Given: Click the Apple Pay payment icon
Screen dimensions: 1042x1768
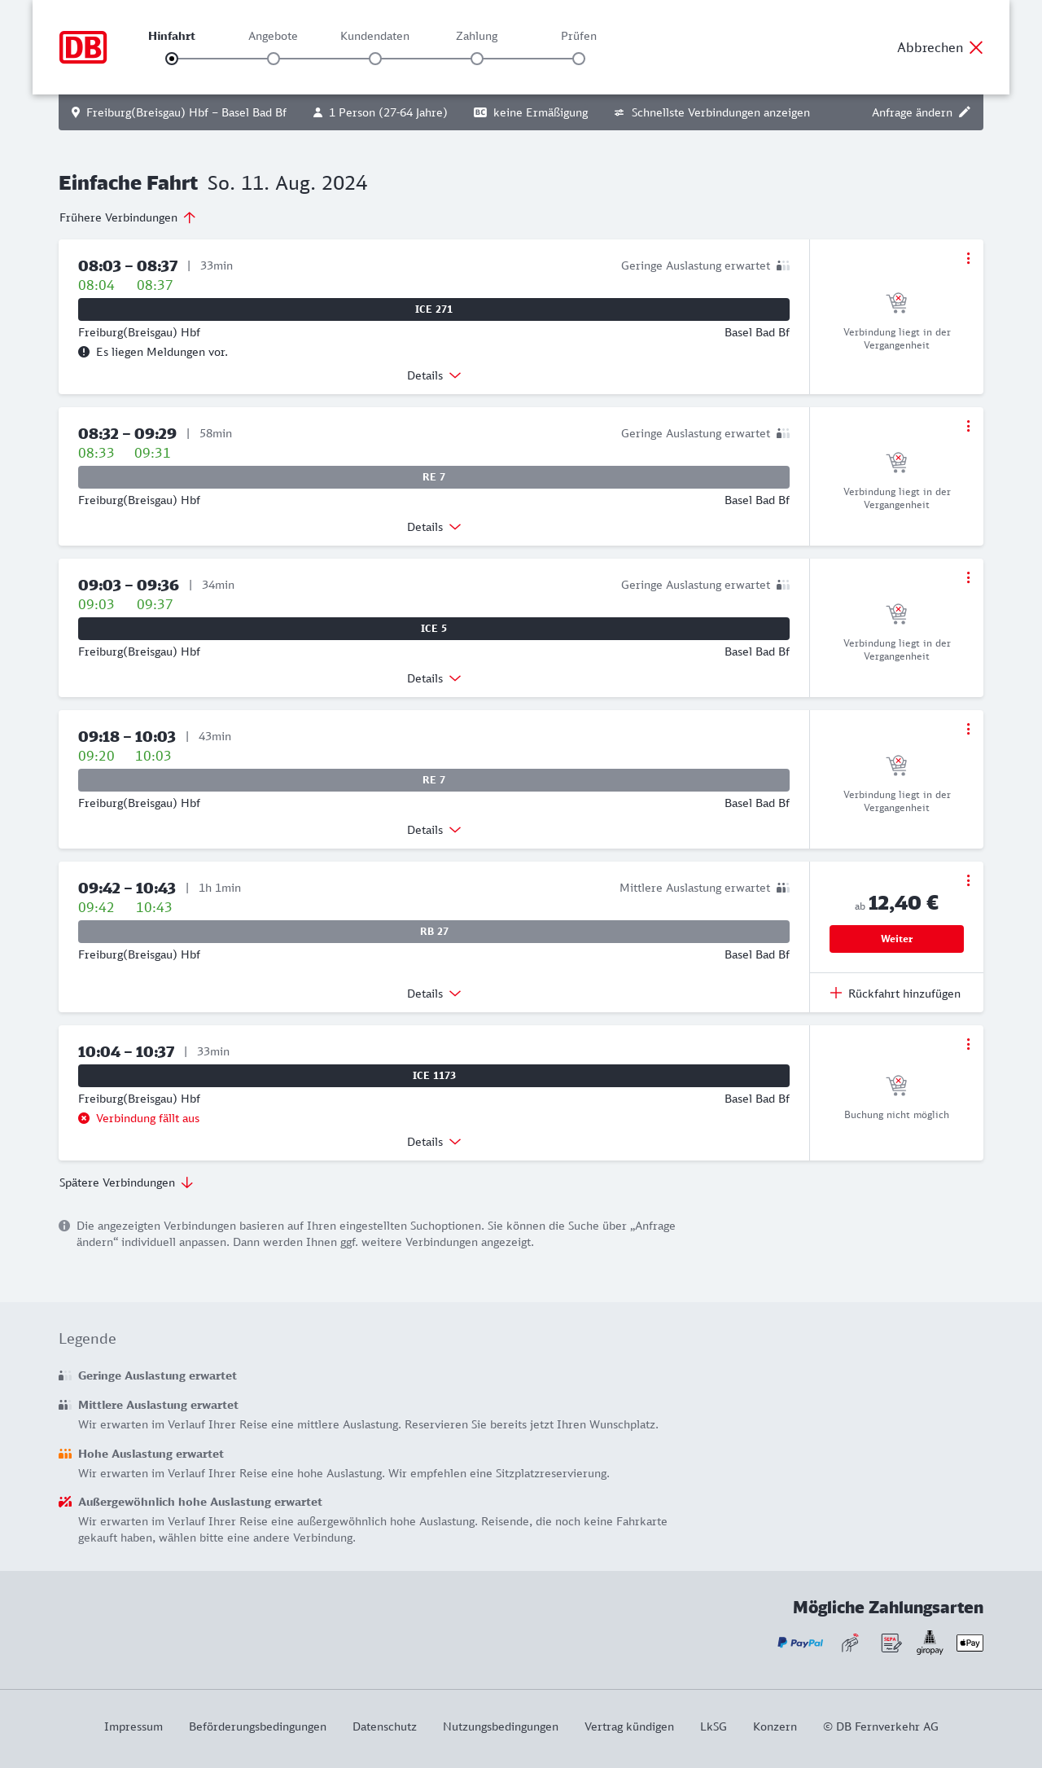Looking at the screenshot, I should coord(970,1643).
